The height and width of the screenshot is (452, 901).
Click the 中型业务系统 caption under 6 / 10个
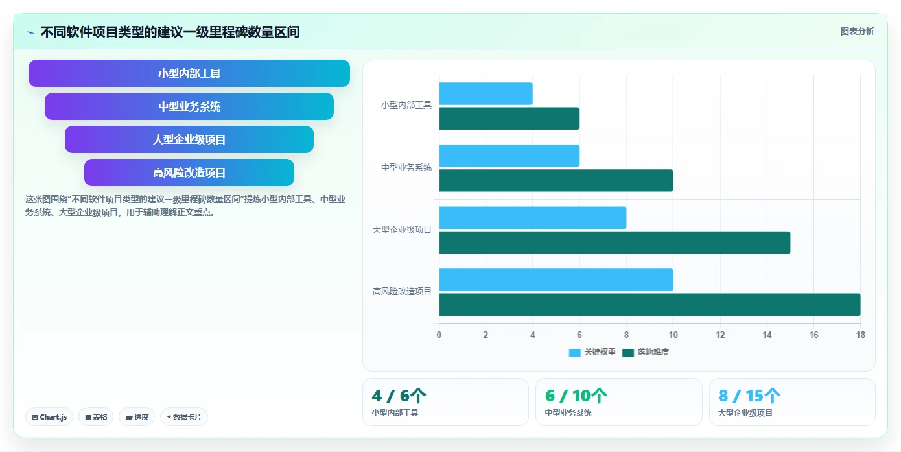(568, 413)
